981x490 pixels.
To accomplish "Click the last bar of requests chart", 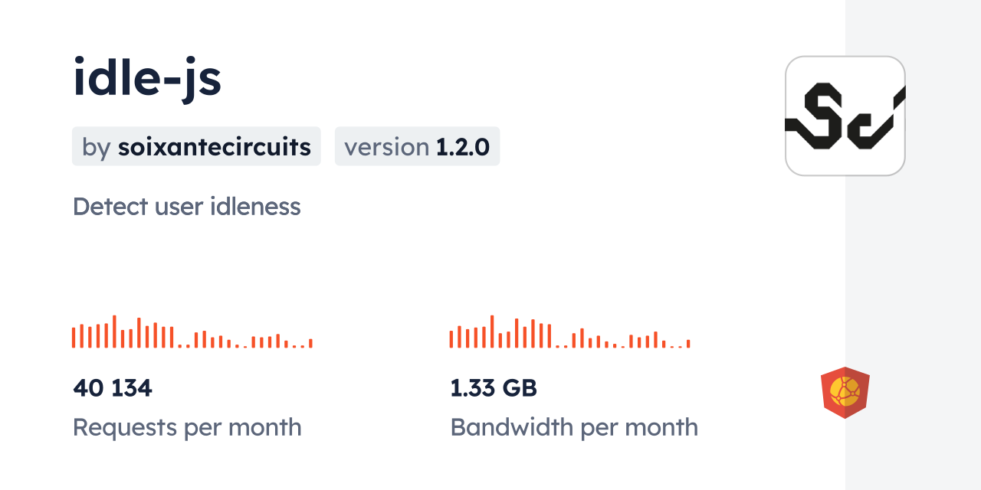I will (310, 343).
